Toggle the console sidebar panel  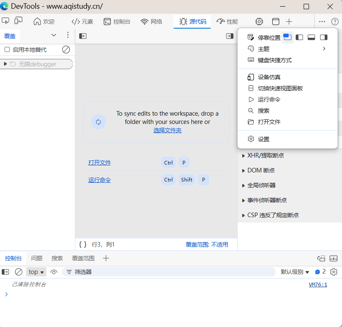click(5, 272)
